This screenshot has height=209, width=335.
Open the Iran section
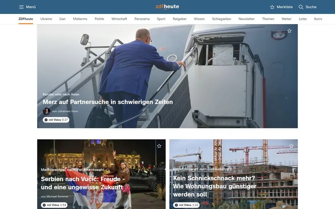pyautogui.click(x=62, y=19)
